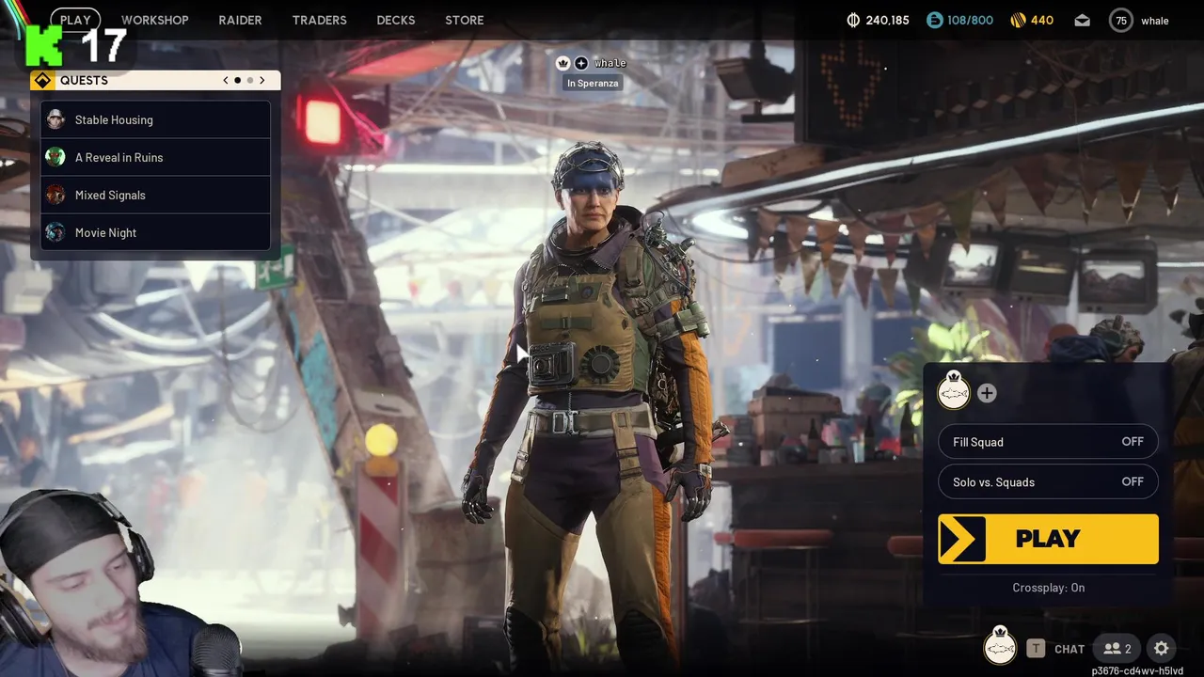Click the In Speranza status label
Screen dimensions: 1204x677
point(593,83)
